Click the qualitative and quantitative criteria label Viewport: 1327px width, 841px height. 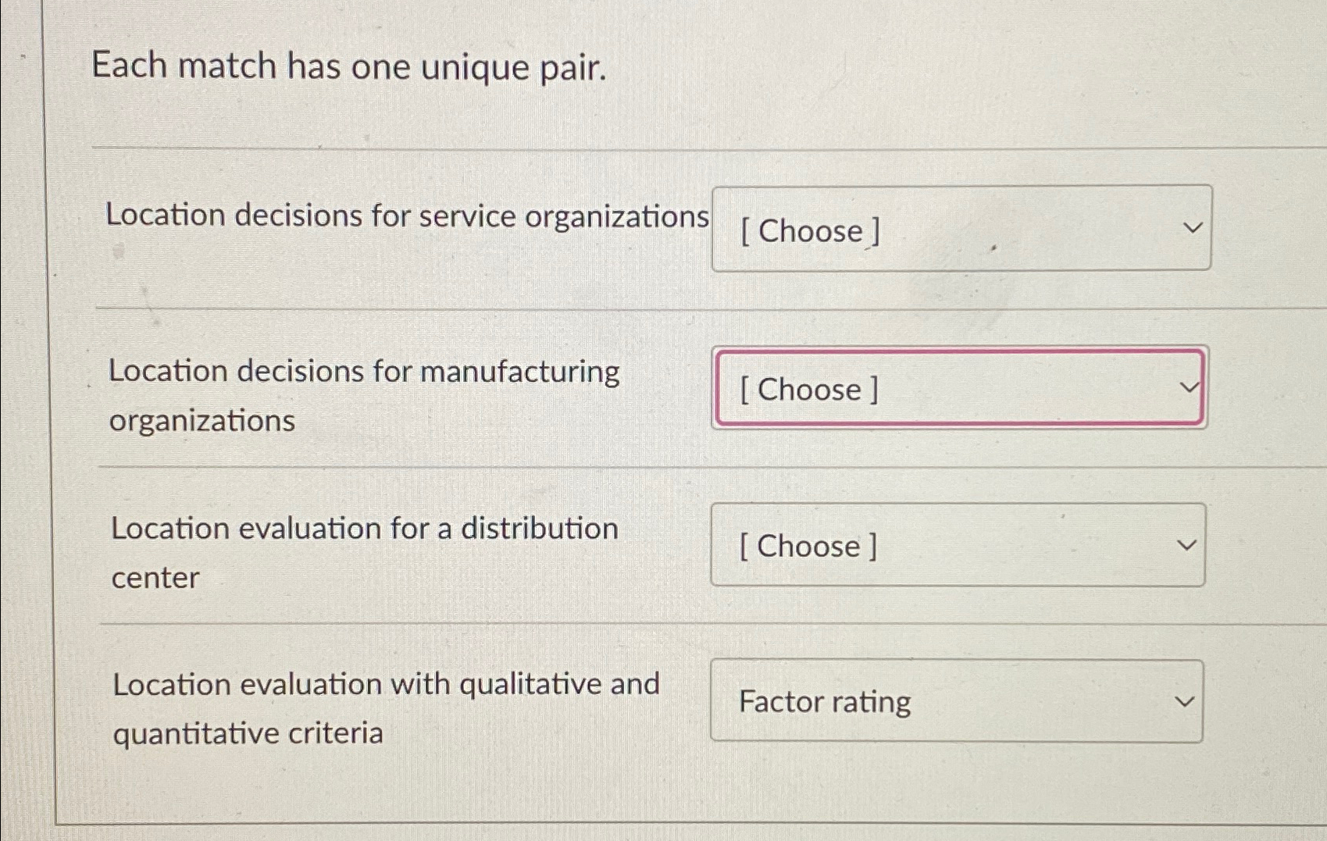click(x=386, y=707)
